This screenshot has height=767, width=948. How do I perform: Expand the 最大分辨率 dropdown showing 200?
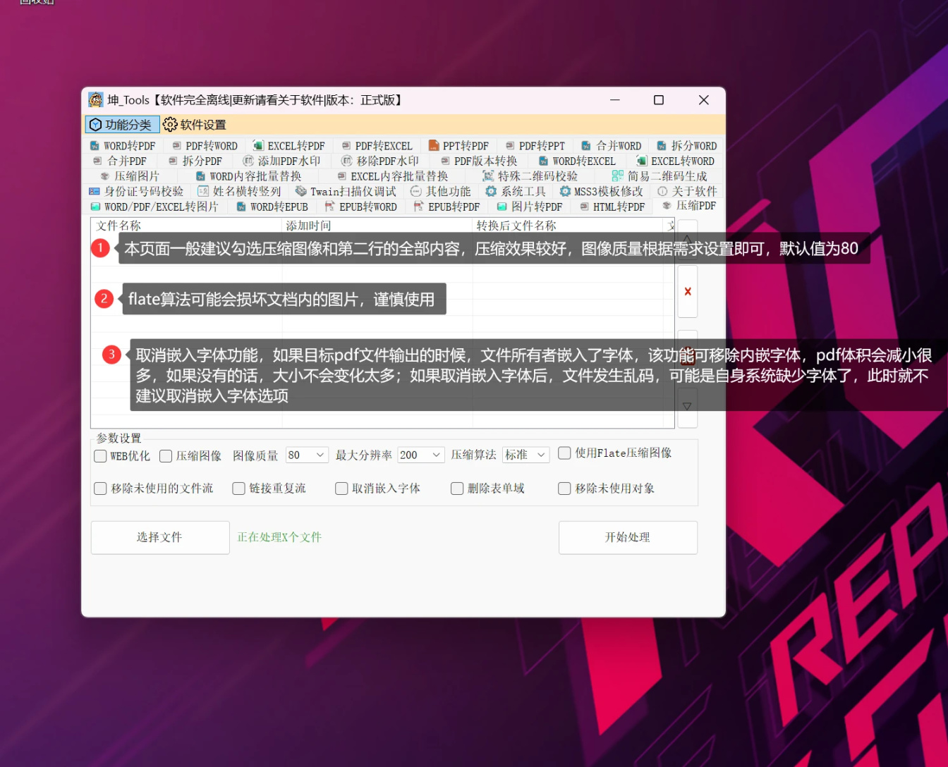click(421, 455)
